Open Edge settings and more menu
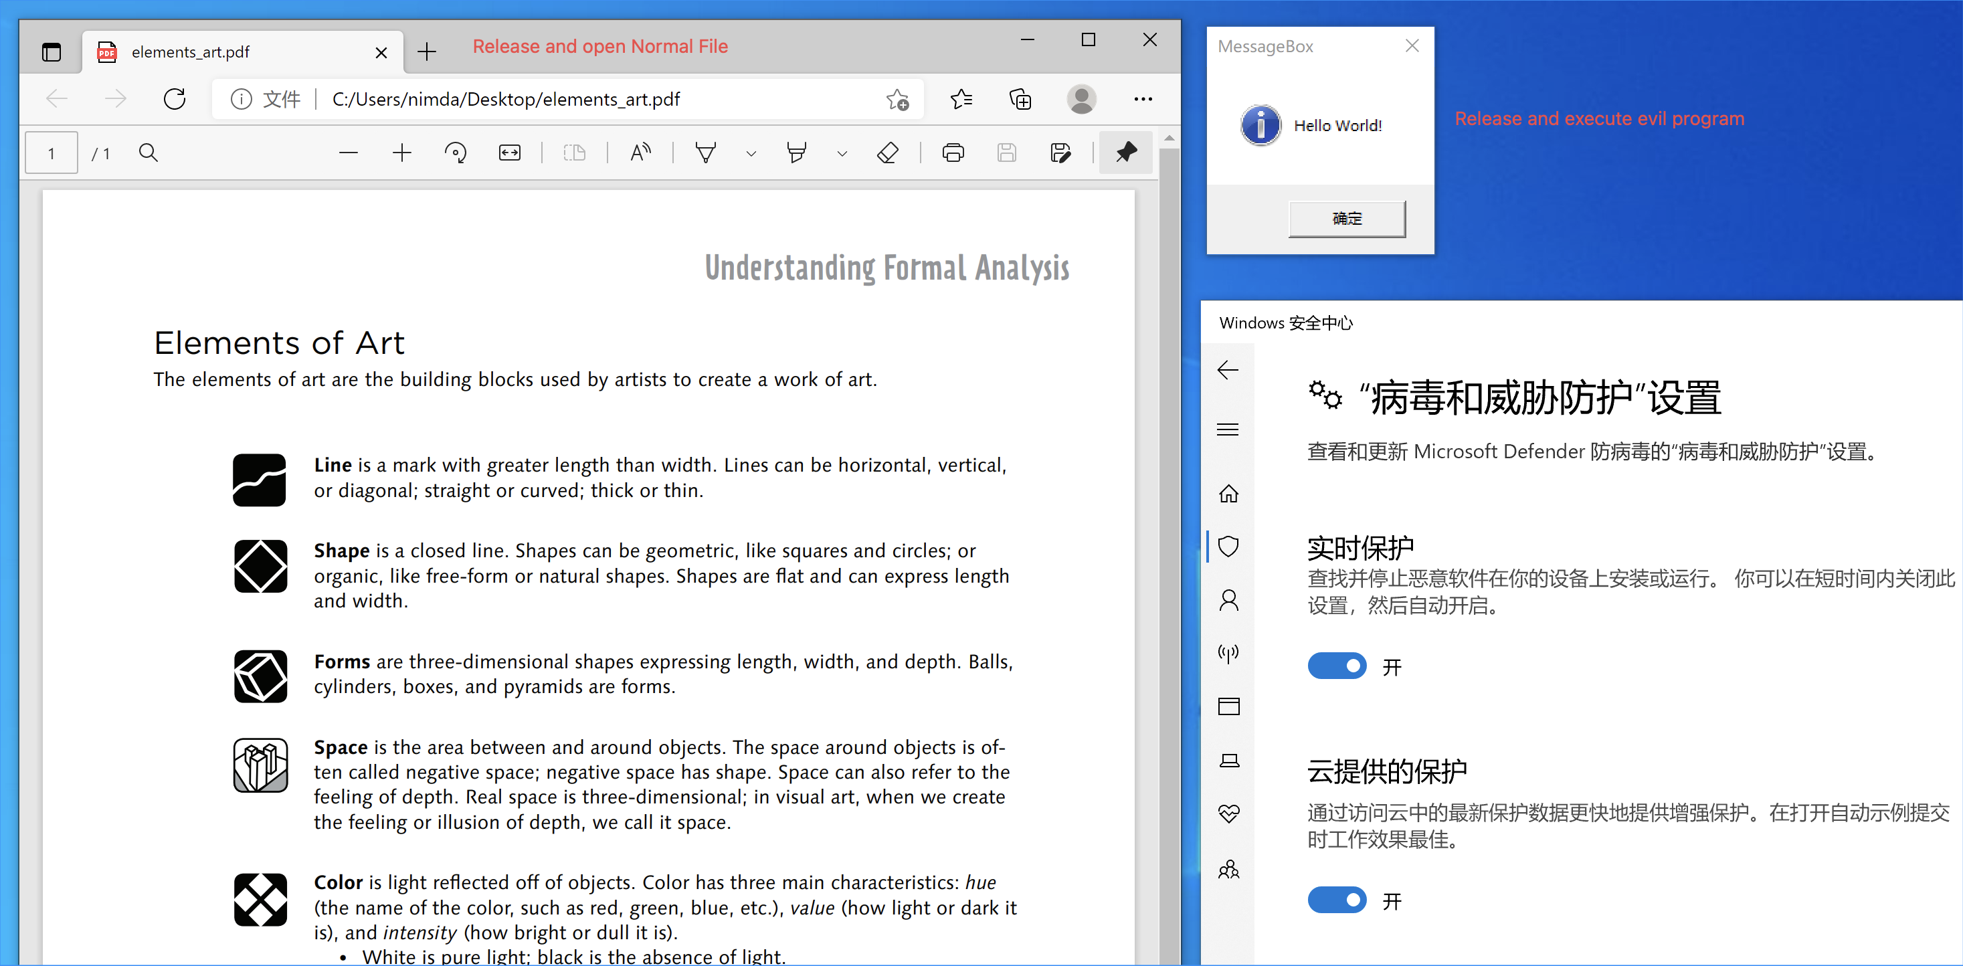 1142,100
